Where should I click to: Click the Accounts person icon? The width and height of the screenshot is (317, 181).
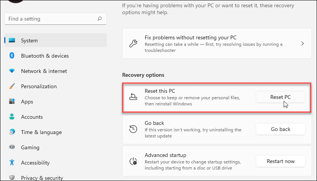(x=12, y=117)
